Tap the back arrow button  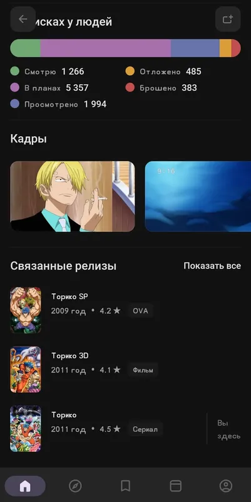pyautogui.click(x=23, y=19)
